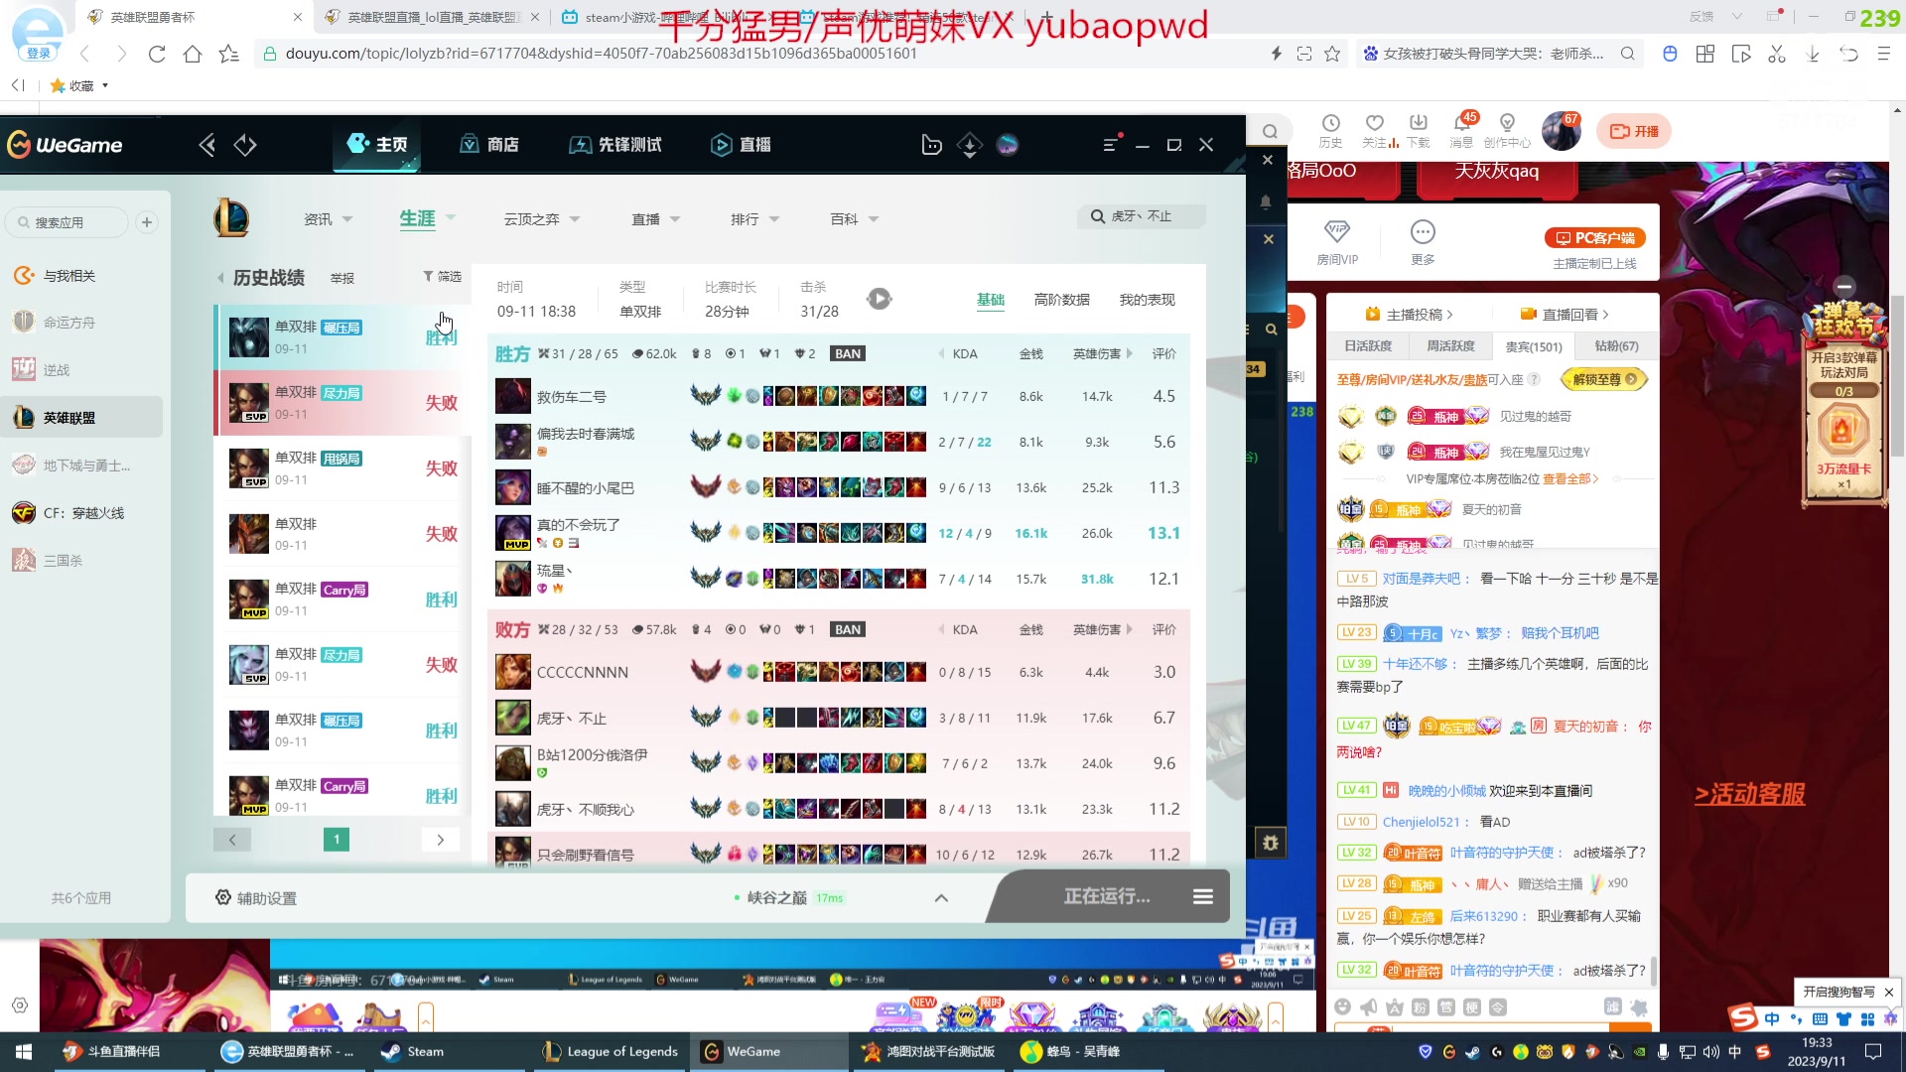This screenshot has height=1072, width=1906.
Task: Select 英雄联盟 in the game sidebar
Action: pos(69,418)
